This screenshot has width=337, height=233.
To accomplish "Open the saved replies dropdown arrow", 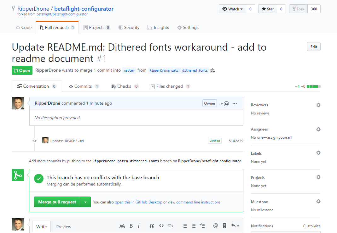I will [235, 225].
